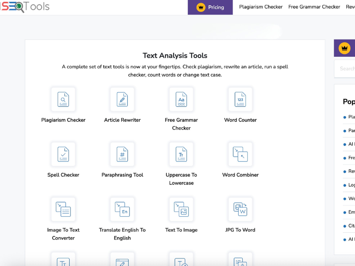
Task: Click the Image To Text Converter label
Action: point(63,234)
